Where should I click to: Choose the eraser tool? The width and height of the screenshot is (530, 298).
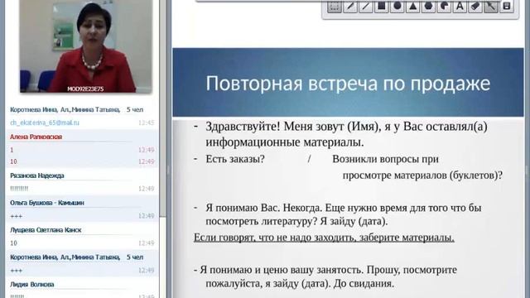click(475, 7)
